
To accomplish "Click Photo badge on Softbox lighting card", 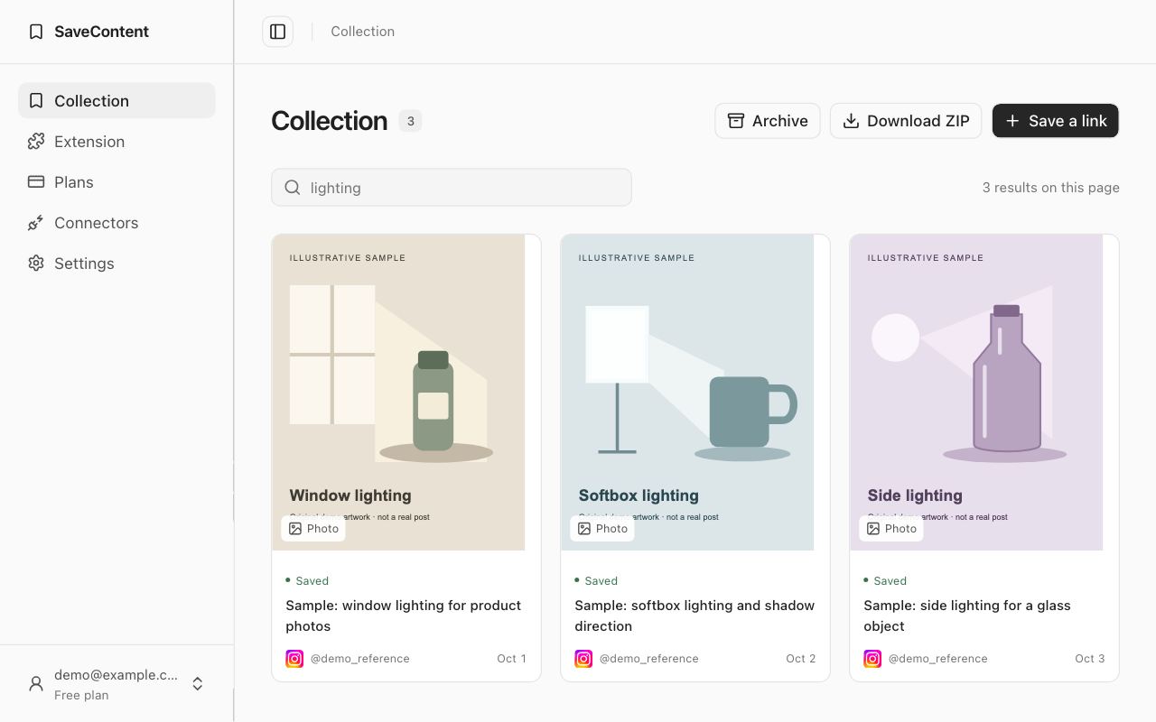I will 602,529.
